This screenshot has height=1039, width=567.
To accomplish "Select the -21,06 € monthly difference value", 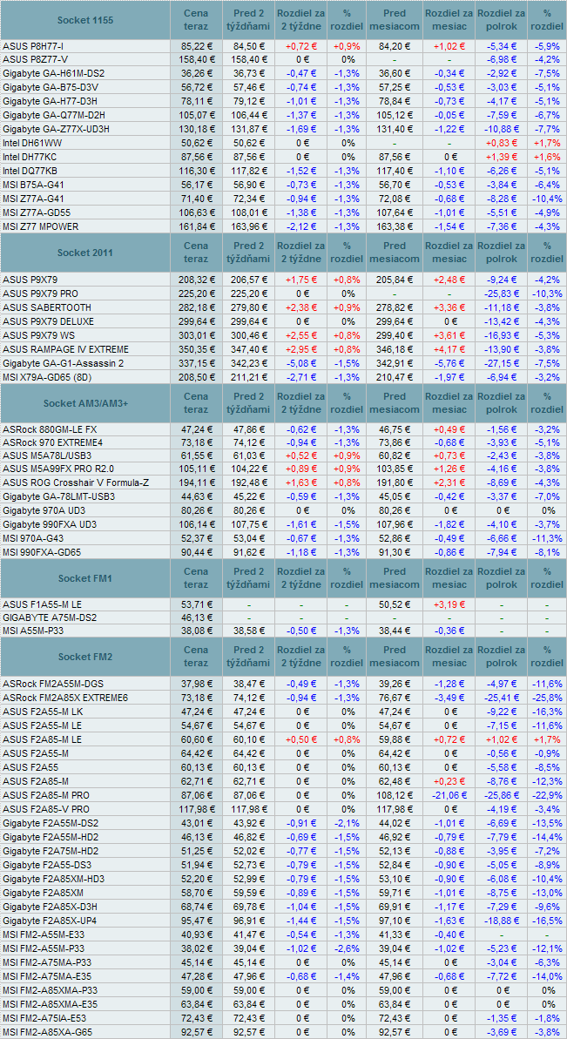I will tap(449, 794).
